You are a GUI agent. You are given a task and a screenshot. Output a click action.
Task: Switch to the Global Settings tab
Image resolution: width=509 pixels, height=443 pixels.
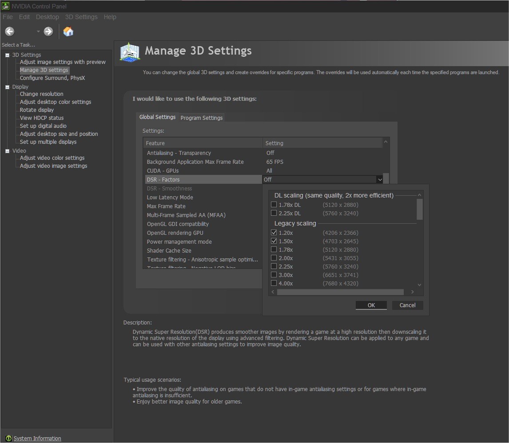pos(157,117)
